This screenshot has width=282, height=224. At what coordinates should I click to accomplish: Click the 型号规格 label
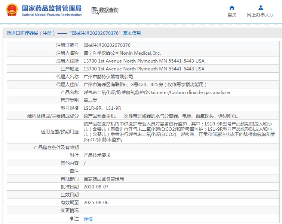[70, 108]
